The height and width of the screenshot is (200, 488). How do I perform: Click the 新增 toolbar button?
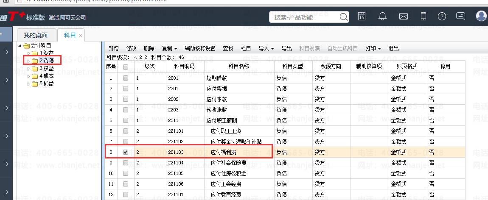[113, 48]
